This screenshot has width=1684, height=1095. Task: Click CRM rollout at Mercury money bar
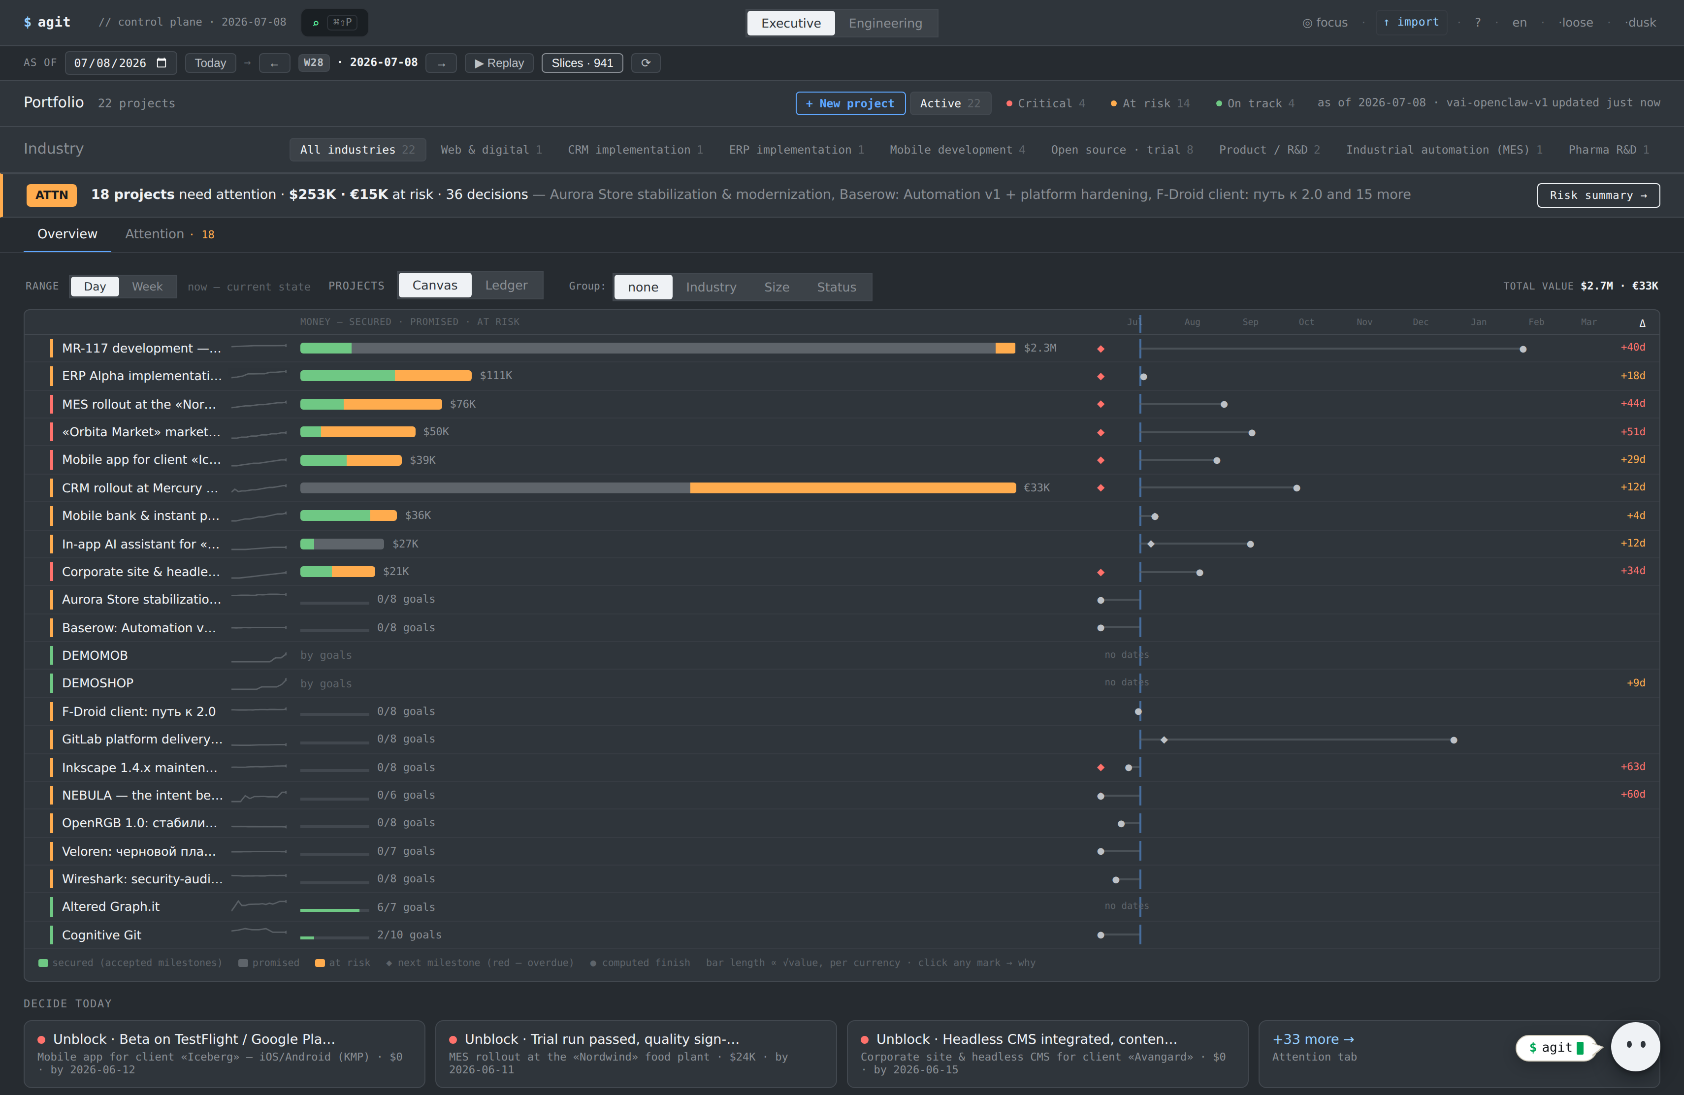(x=657, y=488)
